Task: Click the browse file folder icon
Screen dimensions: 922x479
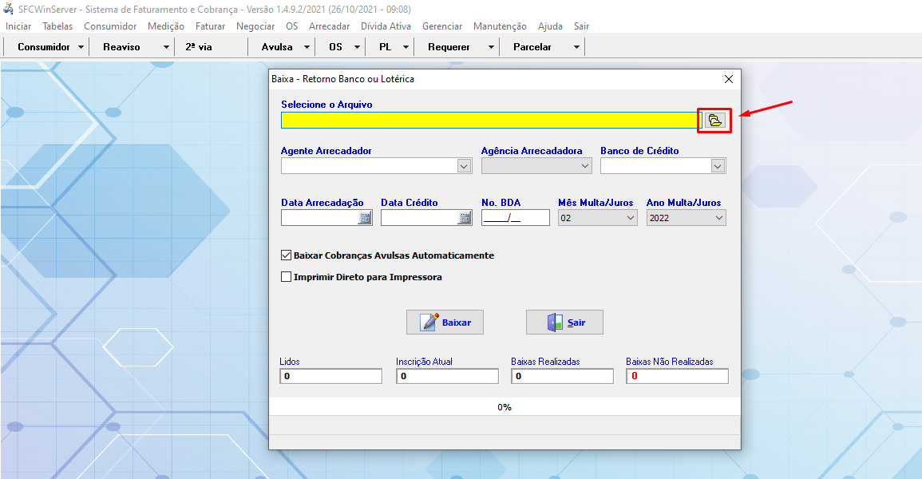Action: (714, 121)
